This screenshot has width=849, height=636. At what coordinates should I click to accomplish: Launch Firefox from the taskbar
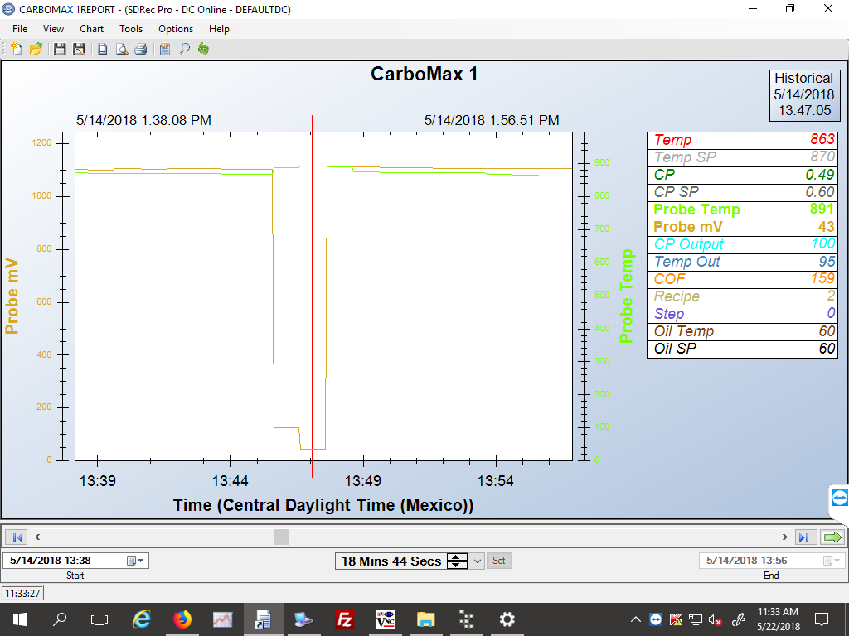[x=182, y=619]
